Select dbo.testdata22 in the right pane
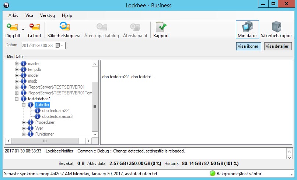The image size is (297, 180). click(x=115, y=77)
